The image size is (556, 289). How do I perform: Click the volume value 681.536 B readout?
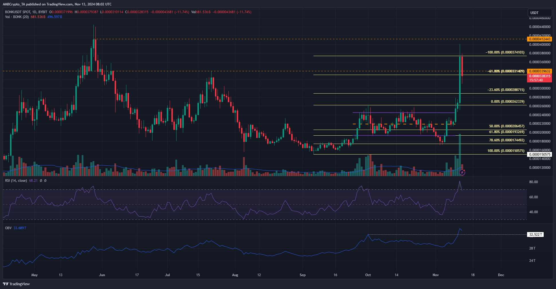(x=38, y=17)
